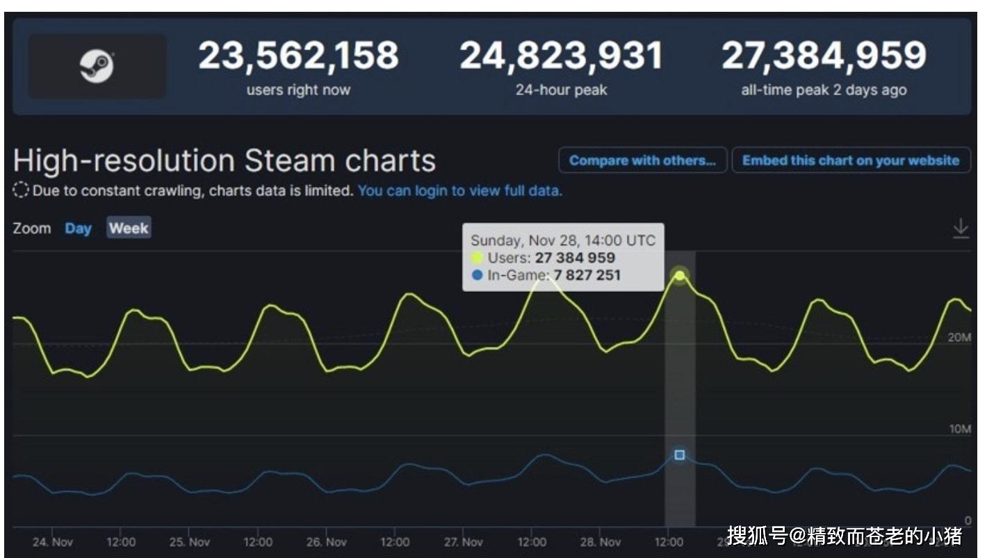Click the dashed circle crawling notice icon

[x=21, y=190]
